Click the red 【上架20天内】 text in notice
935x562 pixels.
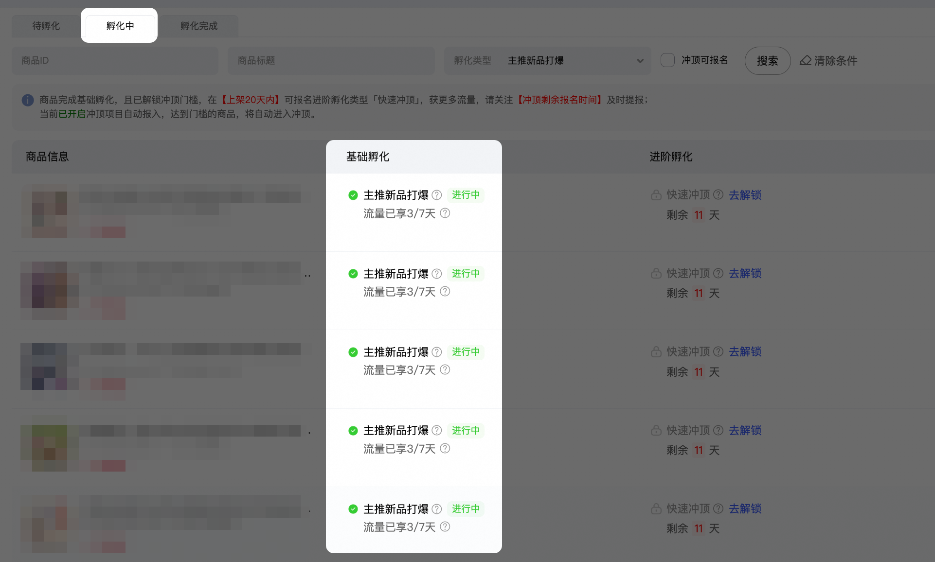[250, 100]
